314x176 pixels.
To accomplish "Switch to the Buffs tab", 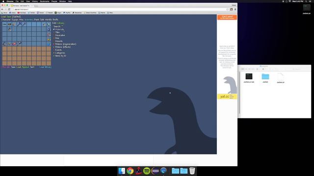I will click(x=55, y=20).
